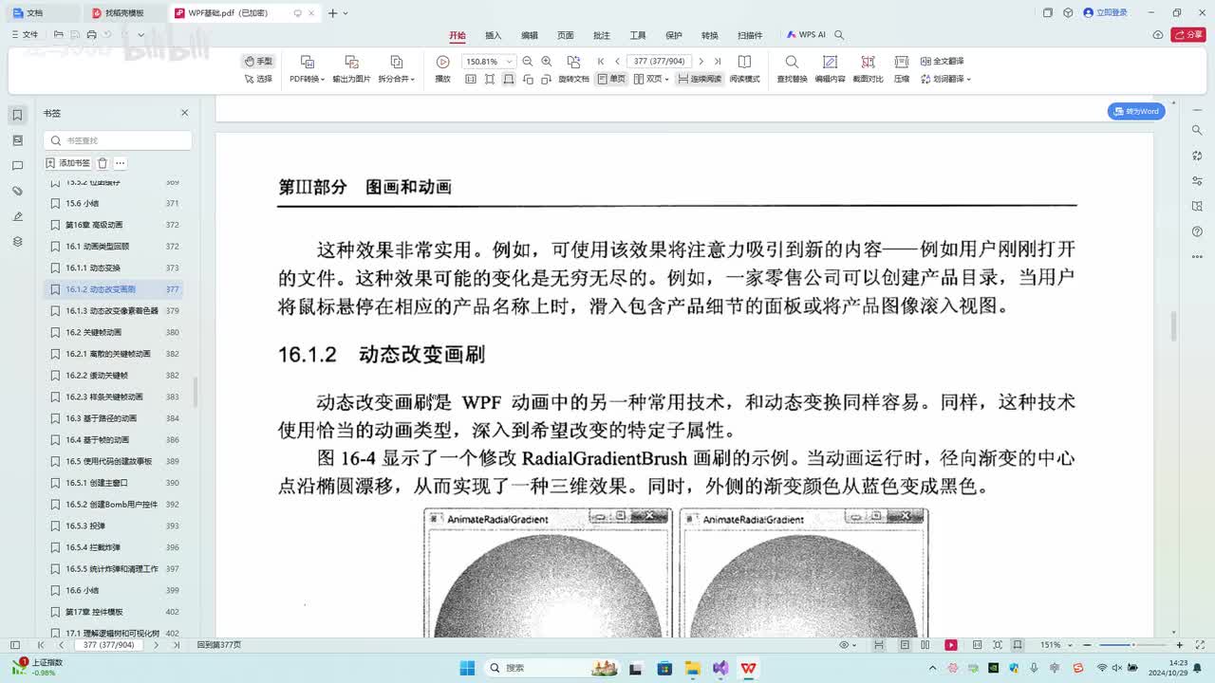The width and height of the screenshot is (1215, 683).
Task: Click the 转为Word convert button
Action: coord(1136,111)
